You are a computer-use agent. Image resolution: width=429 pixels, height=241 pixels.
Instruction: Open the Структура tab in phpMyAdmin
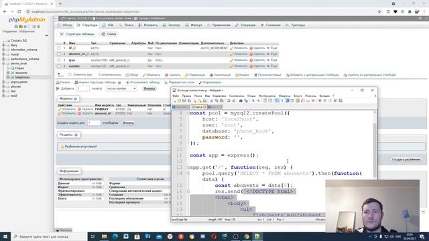(x=87, y=25)
